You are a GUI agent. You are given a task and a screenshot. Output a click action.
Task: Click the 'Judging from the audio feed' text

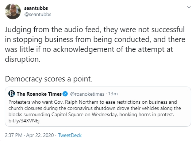click(x=52, y=30)
